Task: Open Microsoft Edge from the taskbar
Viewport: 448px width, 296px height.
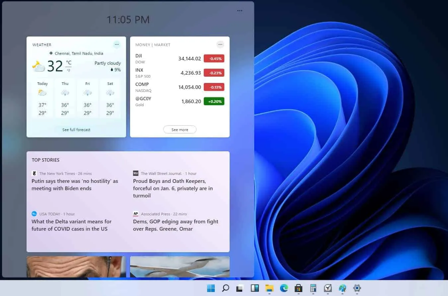Action: pos(284,289)
